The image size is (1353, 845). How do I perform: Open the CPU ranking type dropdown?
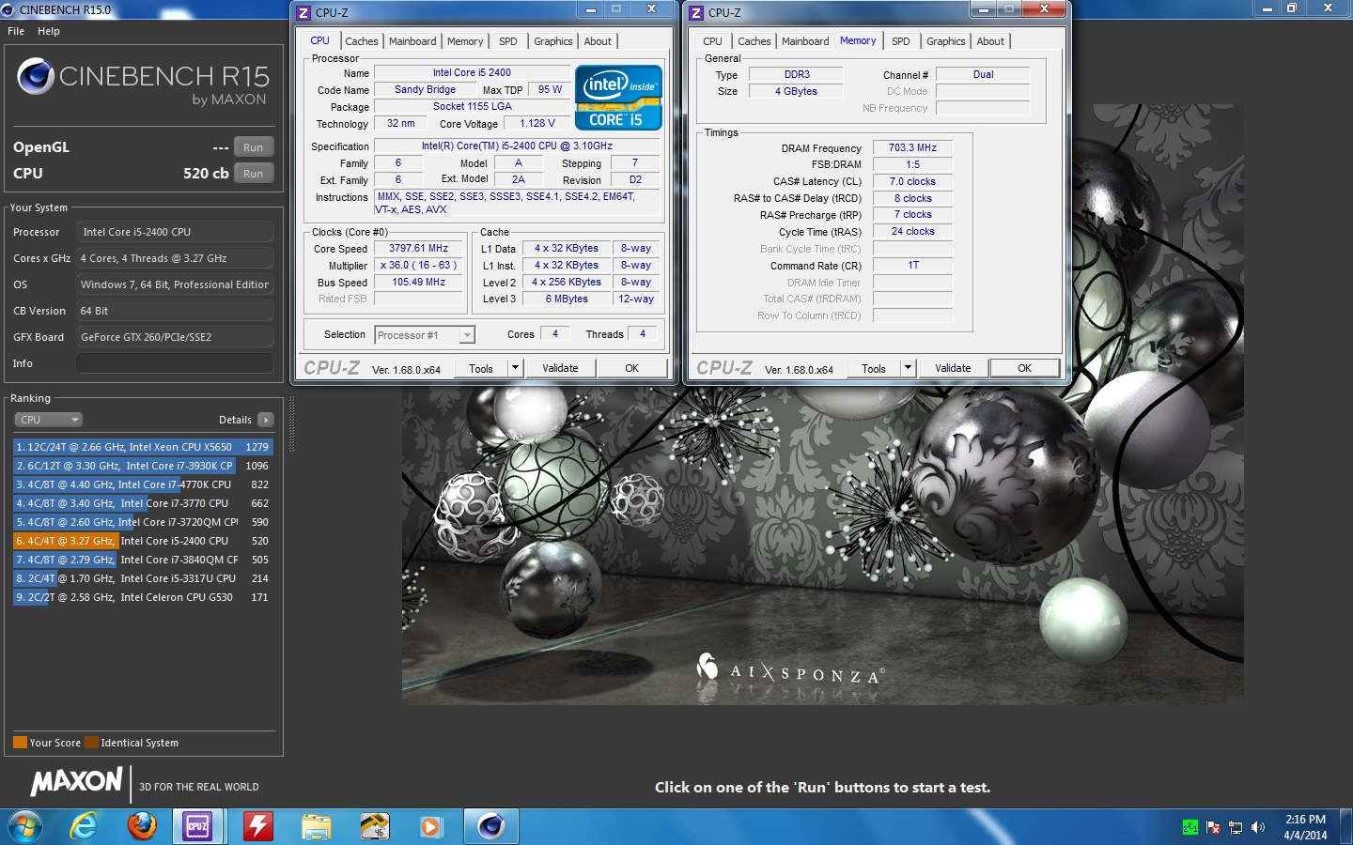point(49,420)
